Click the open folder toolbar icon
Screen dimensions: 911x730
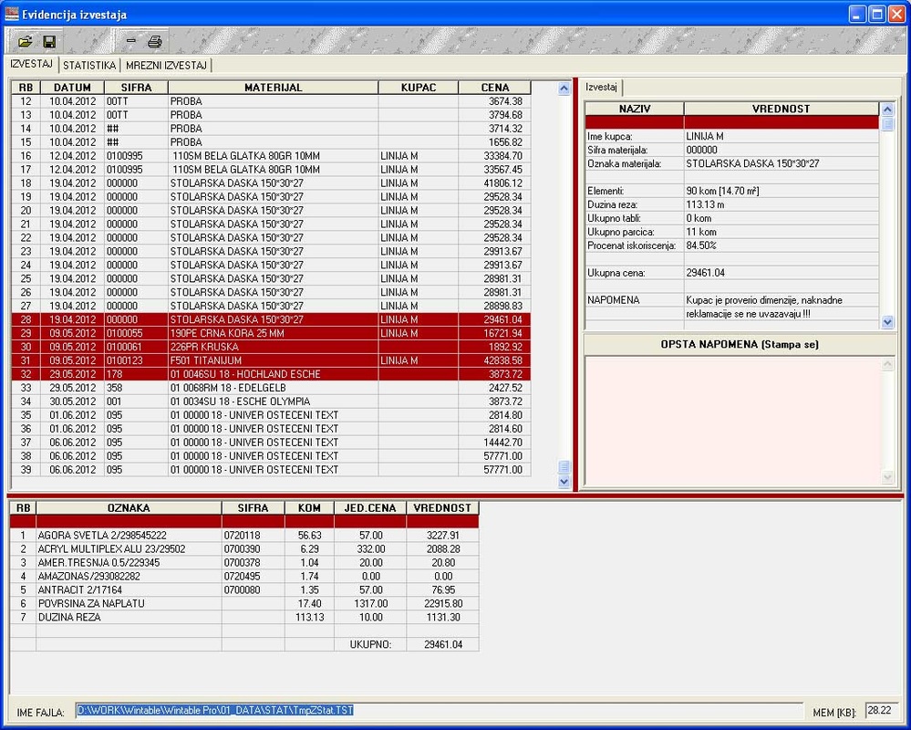pyautogui.click(x=26, y=41)
